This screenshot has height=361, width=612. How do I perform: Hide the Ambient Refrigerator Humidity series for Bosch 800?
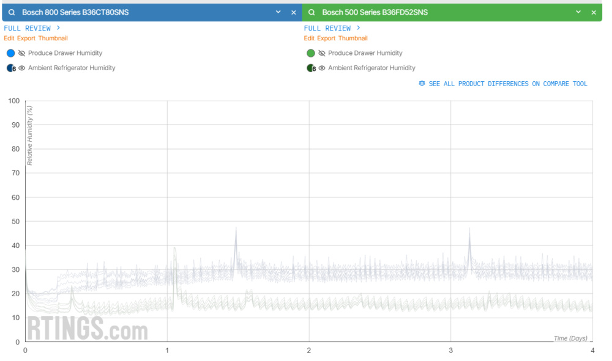click(22, 68)
